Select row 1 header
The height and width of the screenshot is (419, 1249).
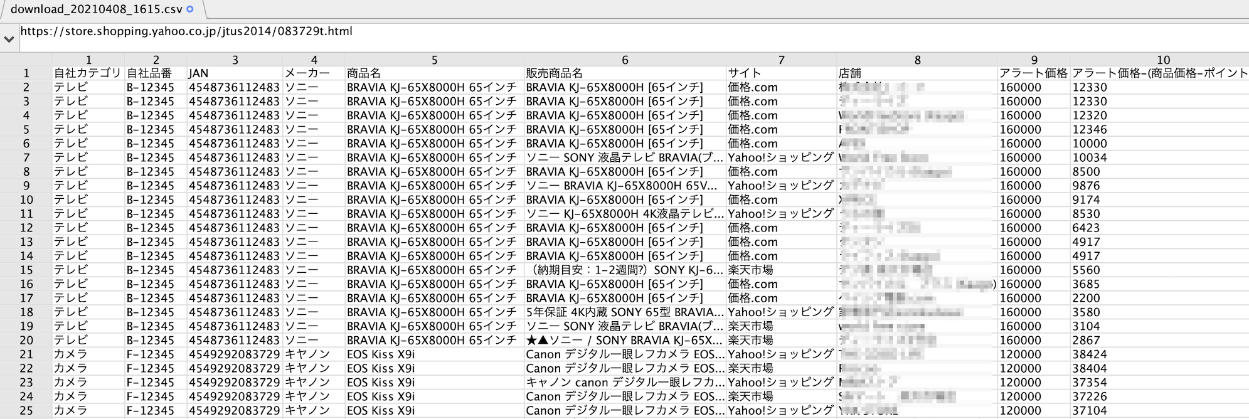click(26, 73)
